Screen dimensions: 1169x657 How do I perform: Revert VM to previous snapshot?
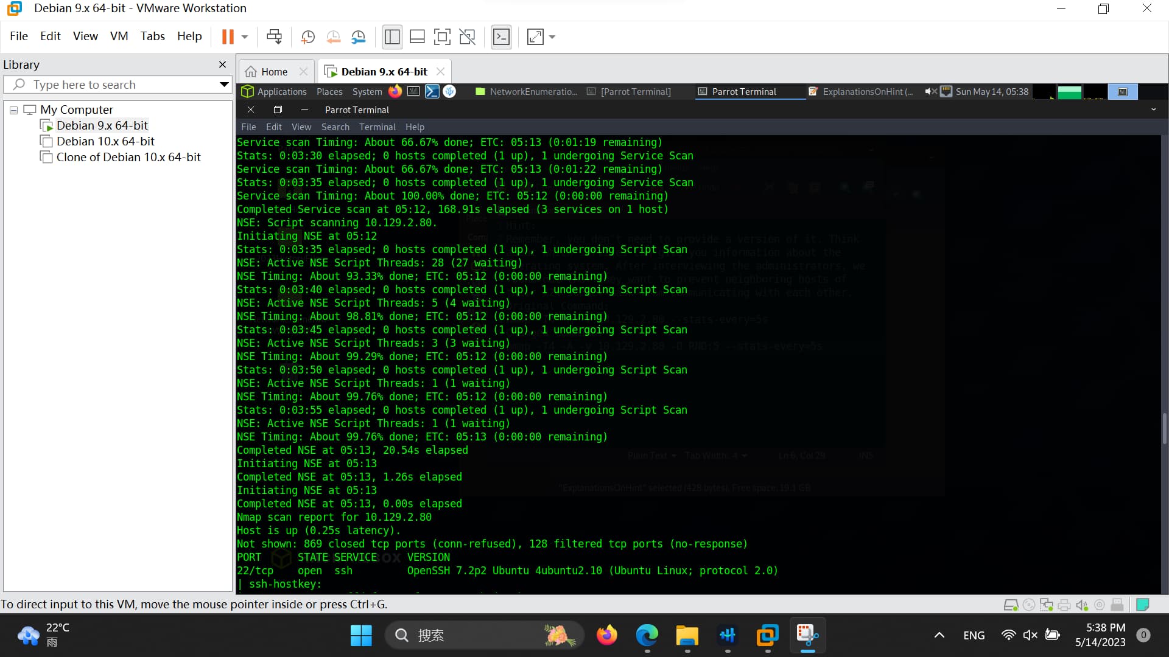click(333, 37)
